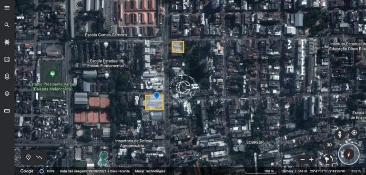Click the 113 m elevation readout

(356, 171)
